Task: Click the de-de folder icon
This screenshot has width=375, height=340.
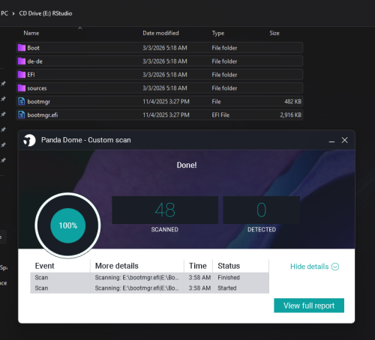Action: click(22, 61)
